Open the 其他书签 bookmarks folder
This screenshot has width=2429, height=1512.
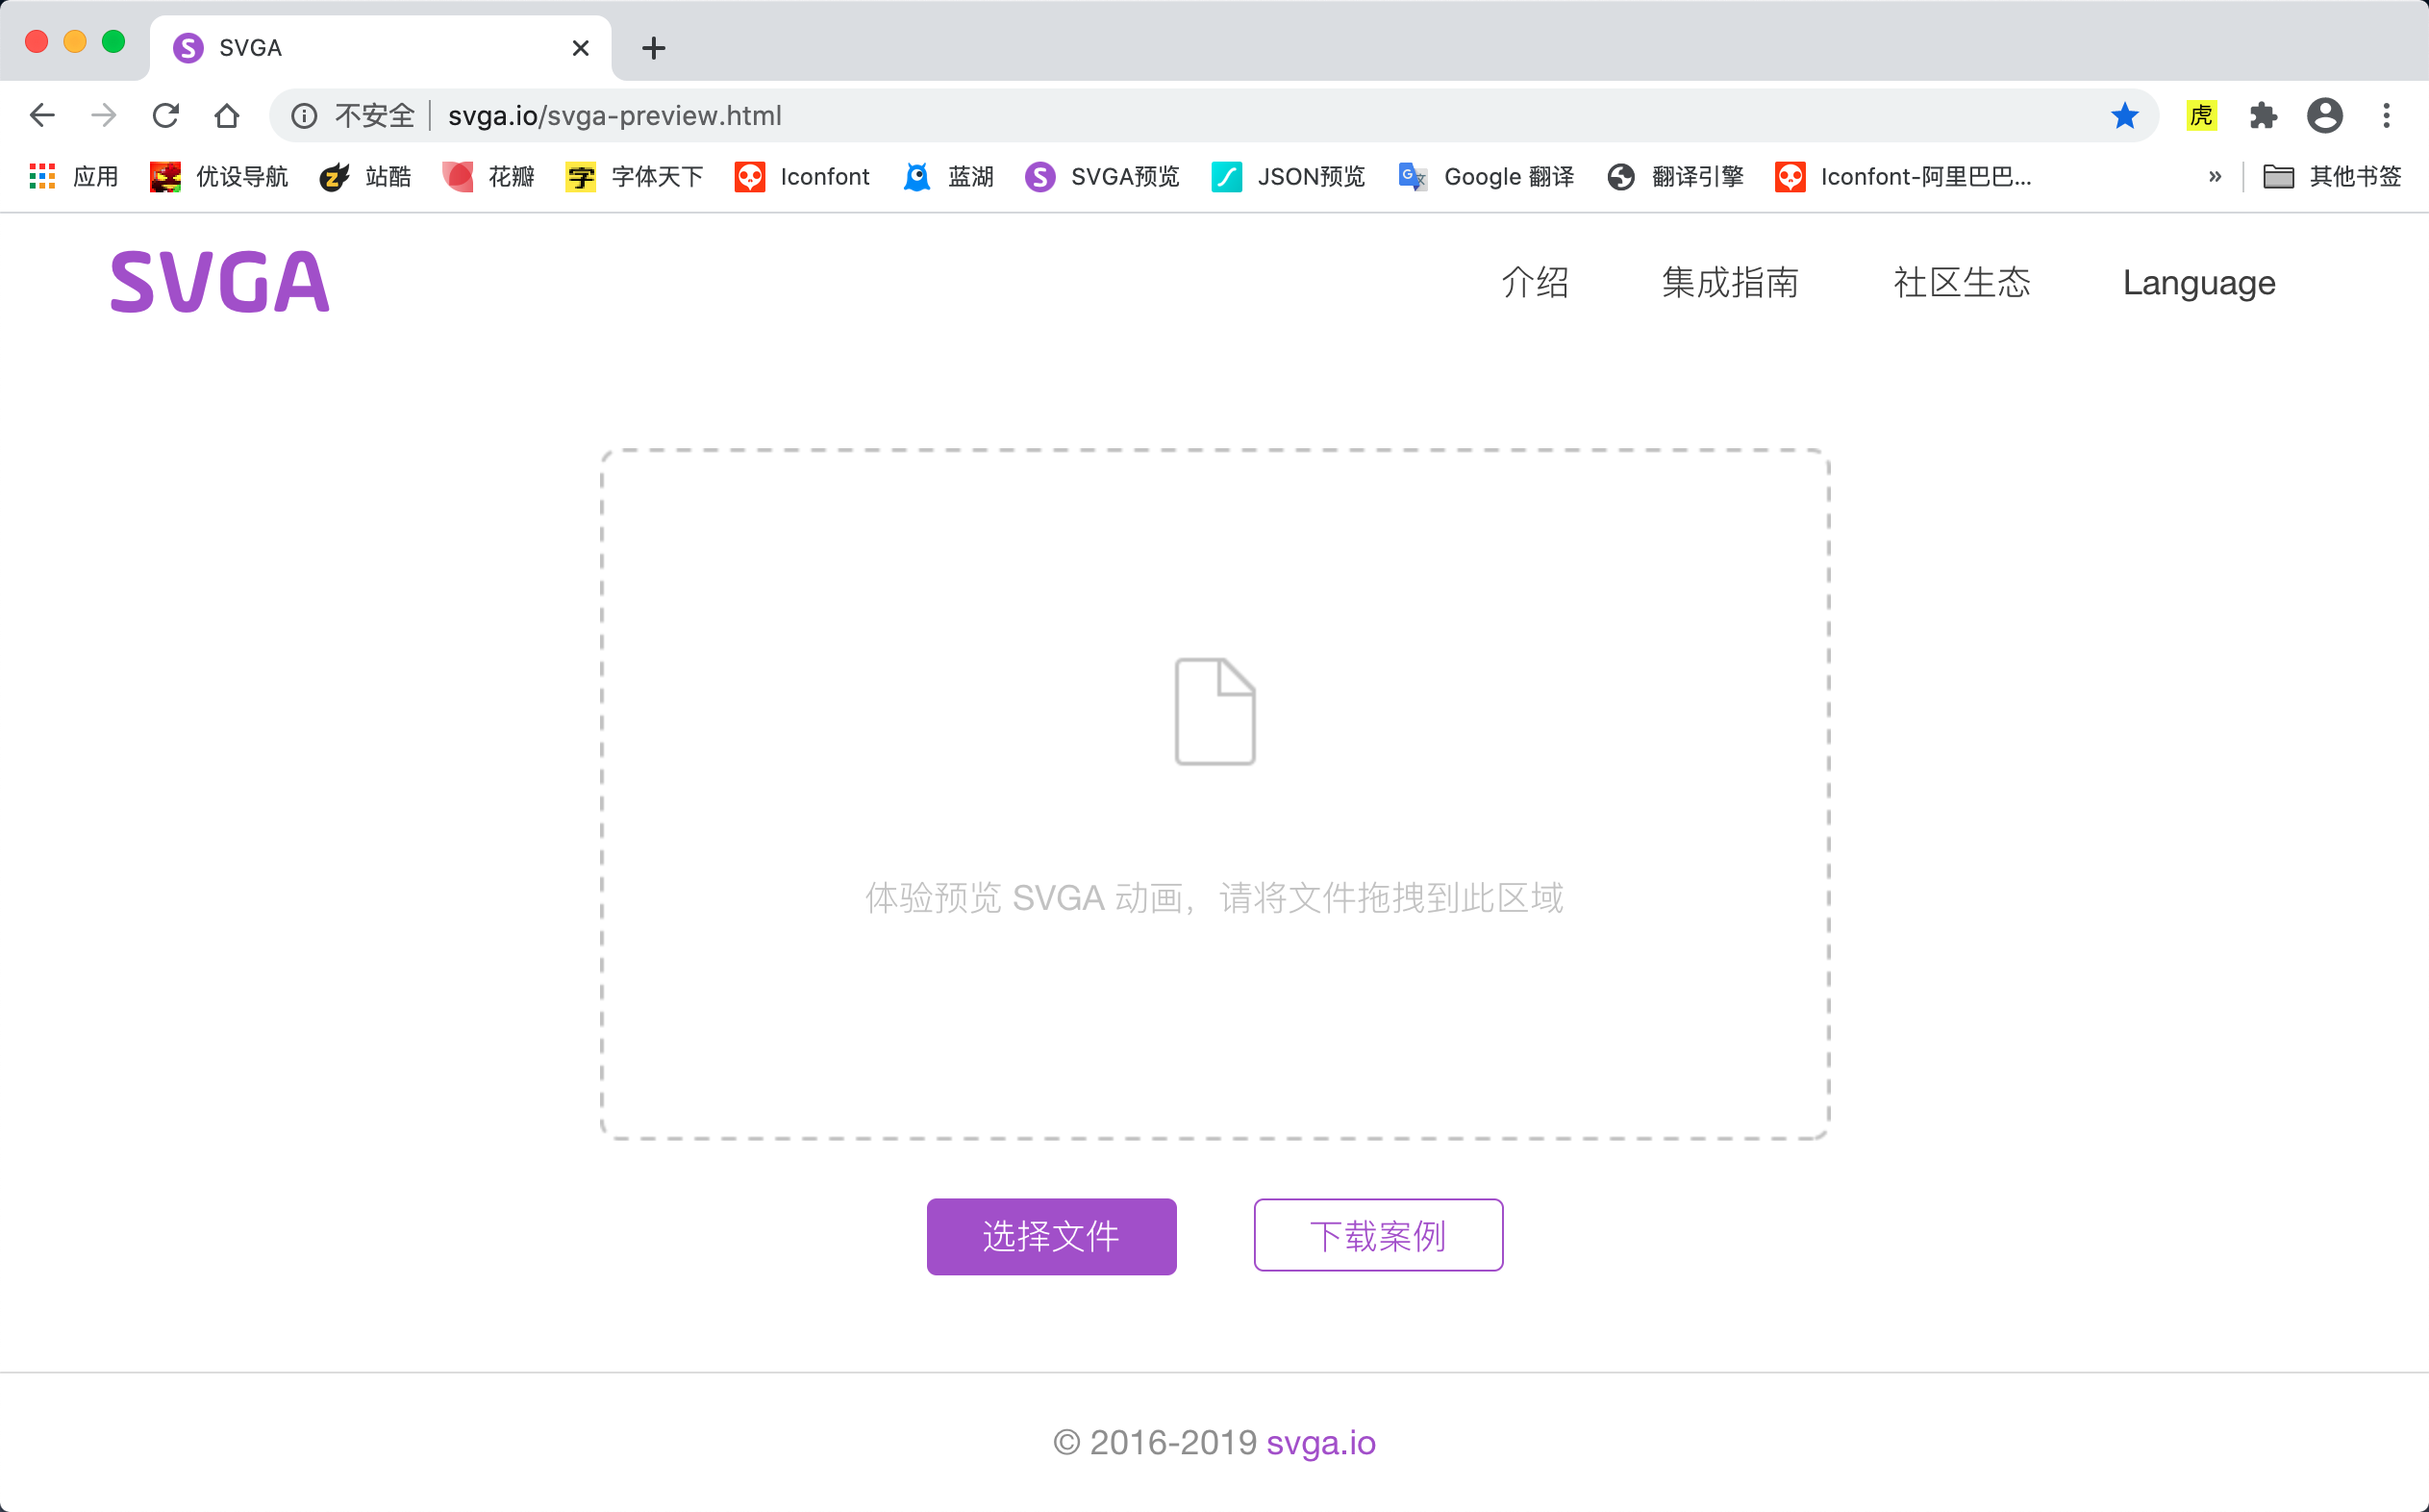click(2332, 177)
